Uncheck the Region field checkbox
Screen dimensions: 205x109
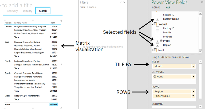click(157, 45)
